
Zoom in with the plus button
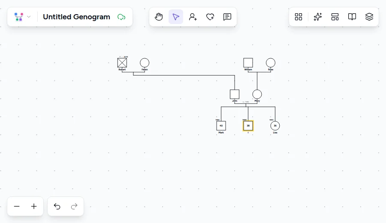click(34, 206)
